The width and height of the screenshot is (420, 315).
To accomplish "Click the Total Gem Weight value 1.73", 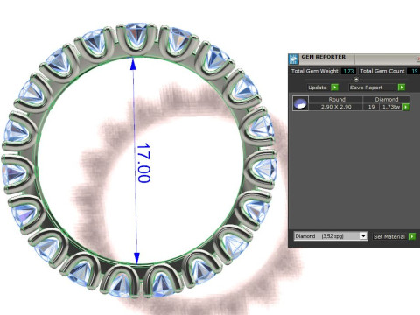I will point(348,71).
